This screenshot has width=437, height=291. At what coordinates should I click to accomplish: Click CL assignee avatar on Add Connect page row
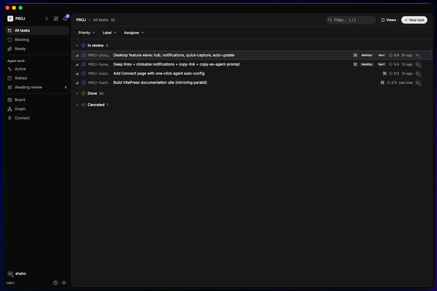418,74
